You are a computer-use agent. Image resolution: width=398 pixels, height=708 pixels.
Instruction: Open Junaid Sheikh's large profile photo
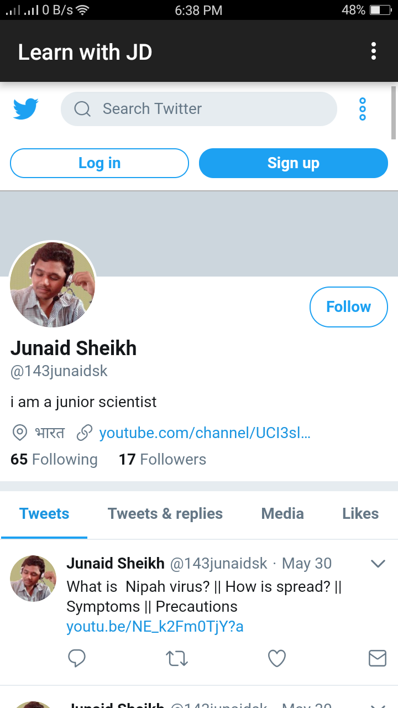pos(53,285)
